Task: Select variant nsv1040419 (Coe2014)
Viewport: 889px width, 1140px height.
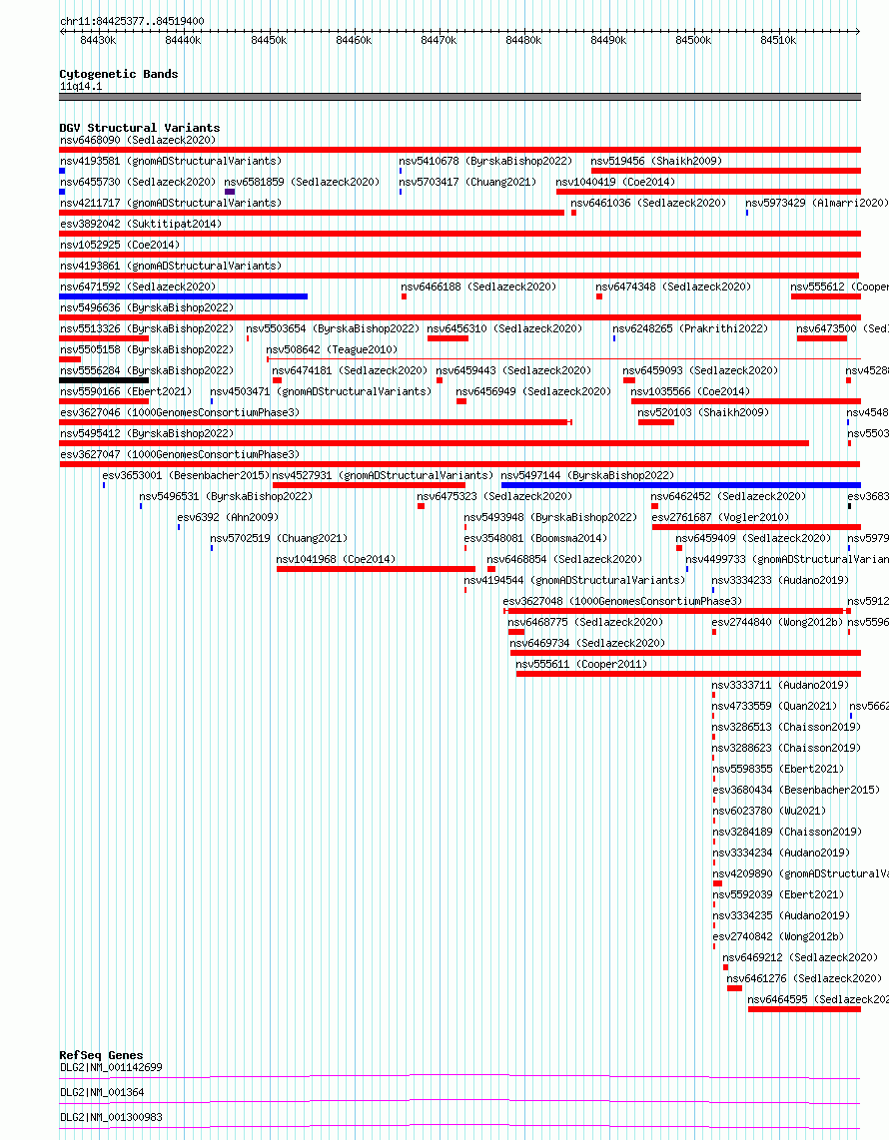Action: [615, 183]
